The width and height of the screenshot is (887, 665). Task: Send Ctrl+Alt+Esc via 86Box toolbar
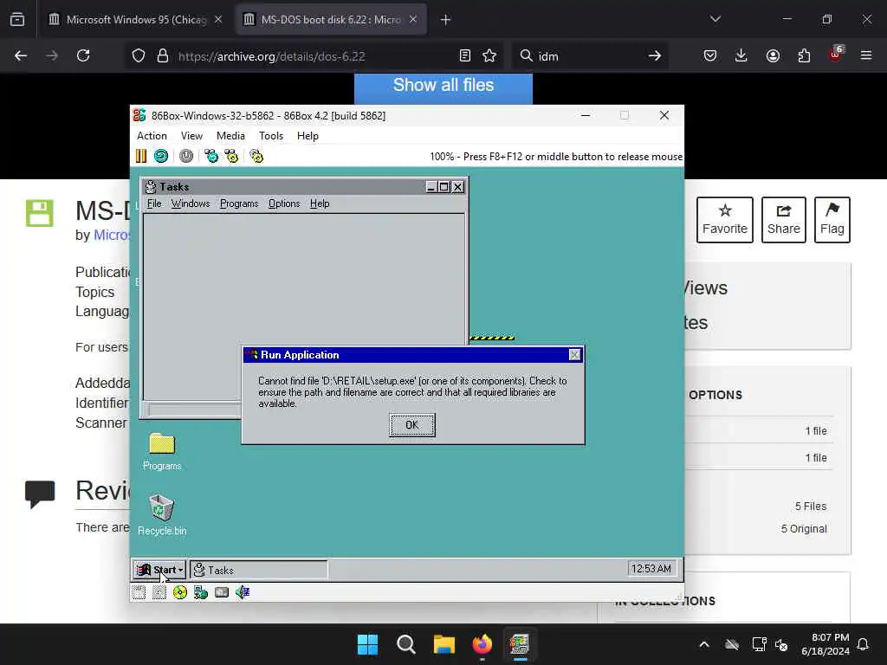(x=231, y=156)
